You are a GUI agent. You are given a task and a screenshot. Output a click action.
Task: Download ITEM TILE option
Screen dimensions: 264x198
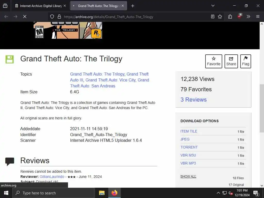pos(189,131)
